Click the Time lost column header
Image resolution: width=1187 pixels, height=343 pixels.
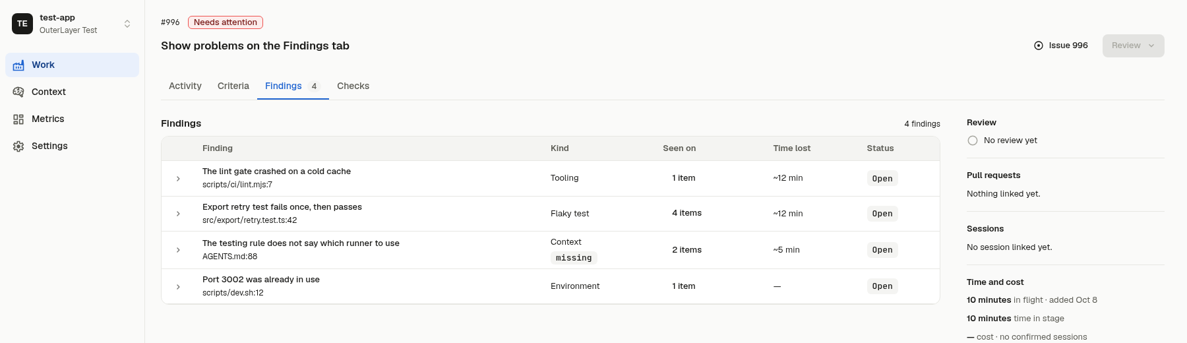point(792,148)
